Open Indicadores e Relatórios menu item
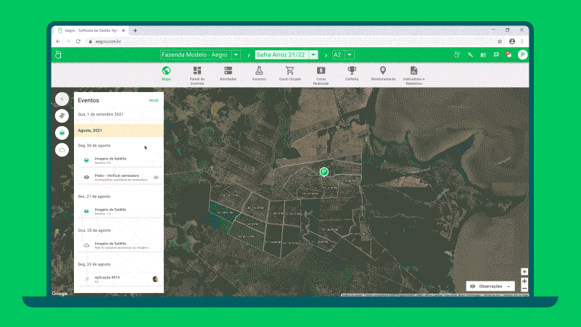Viewport: 581px width, 327px height. coord(413,71)
